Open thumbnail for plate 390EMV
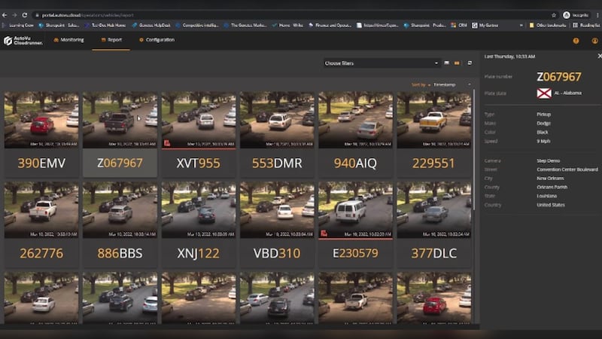 coord(41,120)
